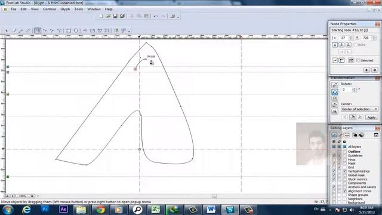
Task: Open the Glyph menu
Action: pyautogui.click(x=65, y=9)
